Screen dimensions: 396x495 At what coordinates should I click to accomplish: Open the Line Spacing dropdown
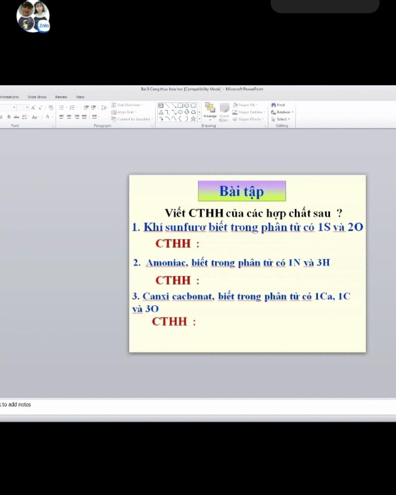pos(104,108)
